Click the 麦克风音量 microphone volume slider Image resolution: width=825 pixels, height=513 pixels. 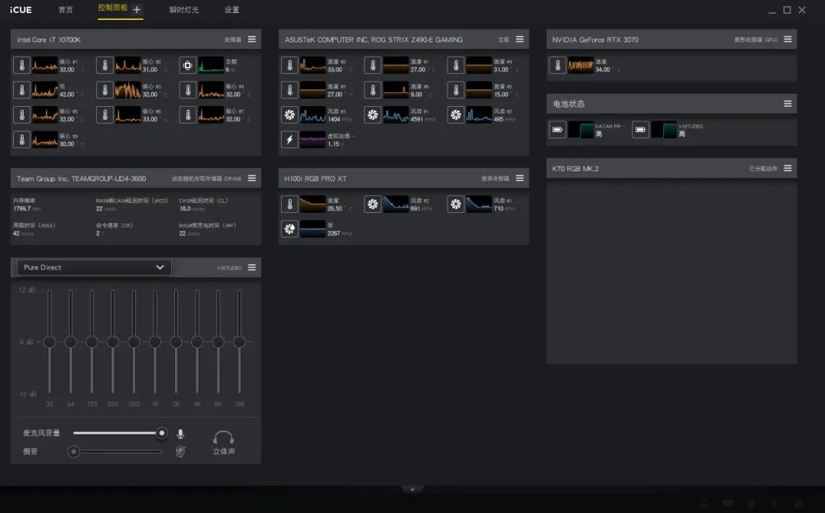click(x=120, y=433)
